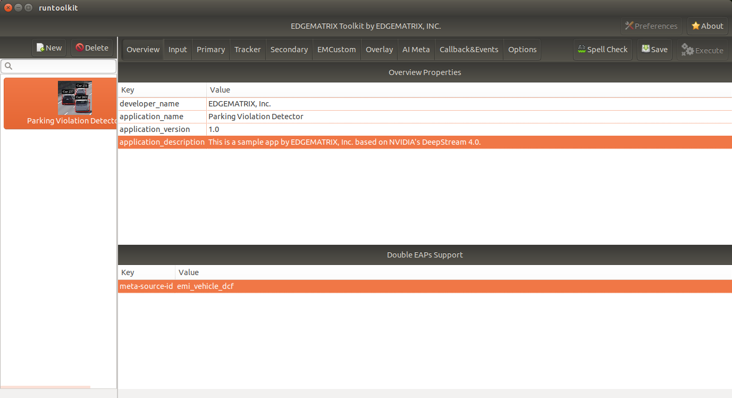
Task: Switch to the Overview tab
Action: (x=143, y=49)
